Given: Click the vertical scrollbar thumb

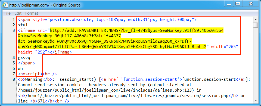Looking at the screenshot, I should pyautogui.click(x=255, y=25).
